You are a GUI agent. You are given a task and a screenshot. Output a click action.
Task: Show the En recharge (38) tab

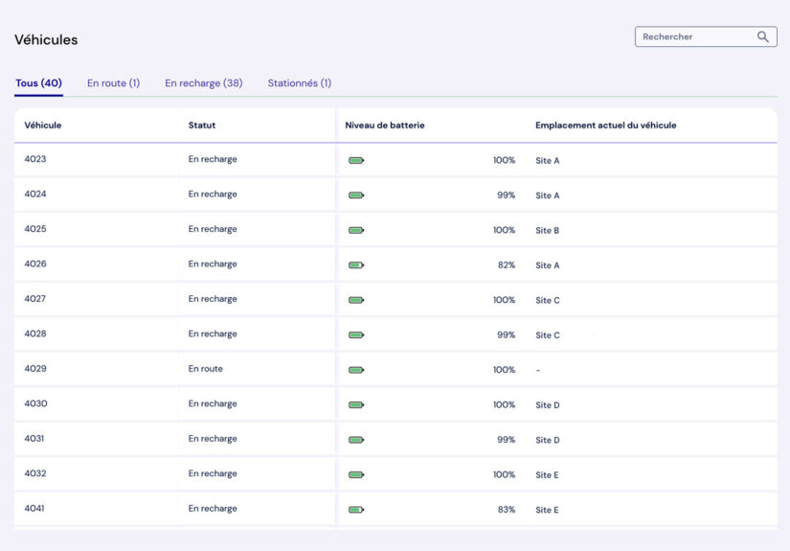[x=203, y=83]
